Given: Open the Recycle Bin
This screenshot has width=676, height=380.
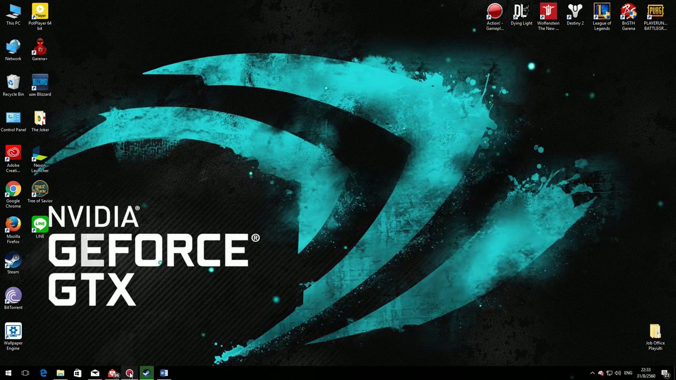Looking at the screenshot, I should coord(13,86).
